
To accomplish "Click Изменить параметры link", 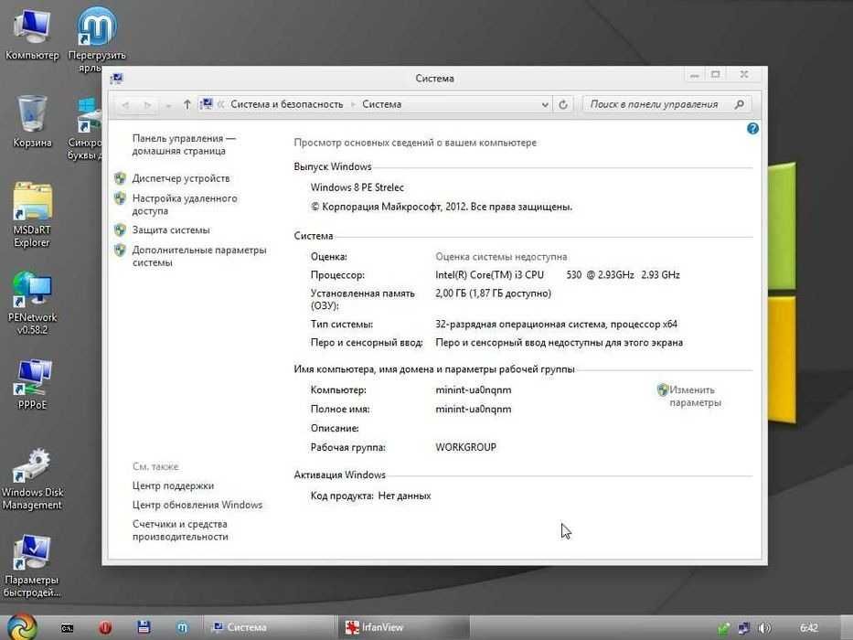I will tap(695, 396).
